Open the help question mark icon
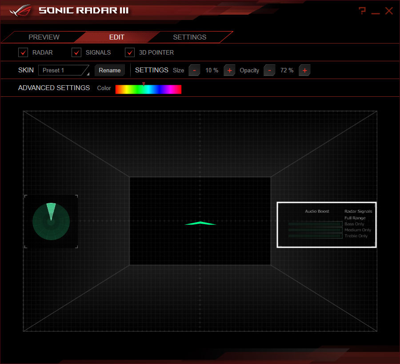400x364 pixels. pos(362,11)
